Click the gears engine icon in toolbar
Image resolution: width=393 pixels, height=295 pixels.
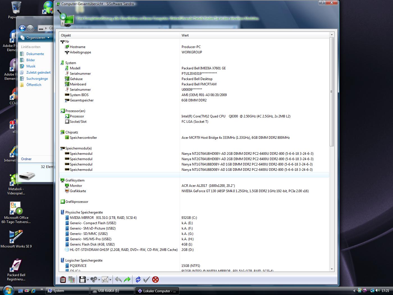click(94, 280)
